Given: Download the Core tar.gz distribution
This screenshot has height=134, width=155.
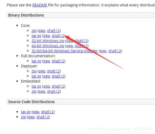Looking at the screenshot, I should point(36,36).
